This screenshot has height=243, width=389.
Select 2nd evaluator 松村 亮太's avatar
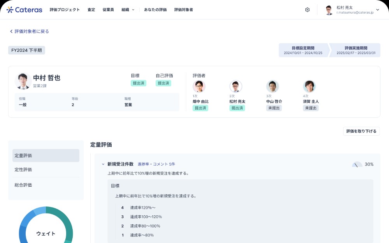click(236, 86)
